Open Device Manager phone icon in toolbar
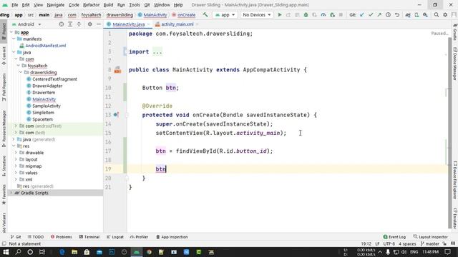The image size is (458, 257). coord(416,14)
